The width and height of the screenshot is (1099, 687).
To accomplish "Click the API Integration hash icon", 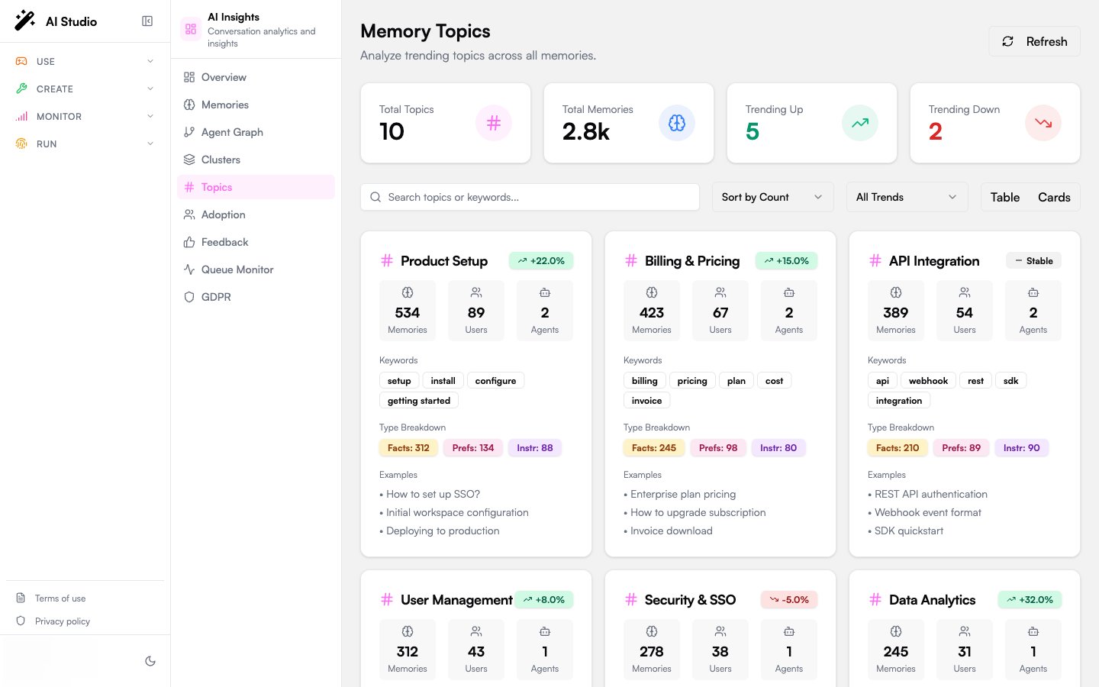I will click(x=875, y=261).
